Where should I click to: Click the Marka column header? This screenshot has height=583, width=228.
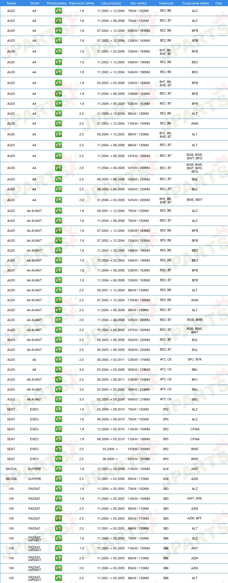click(x=11, y=3)
